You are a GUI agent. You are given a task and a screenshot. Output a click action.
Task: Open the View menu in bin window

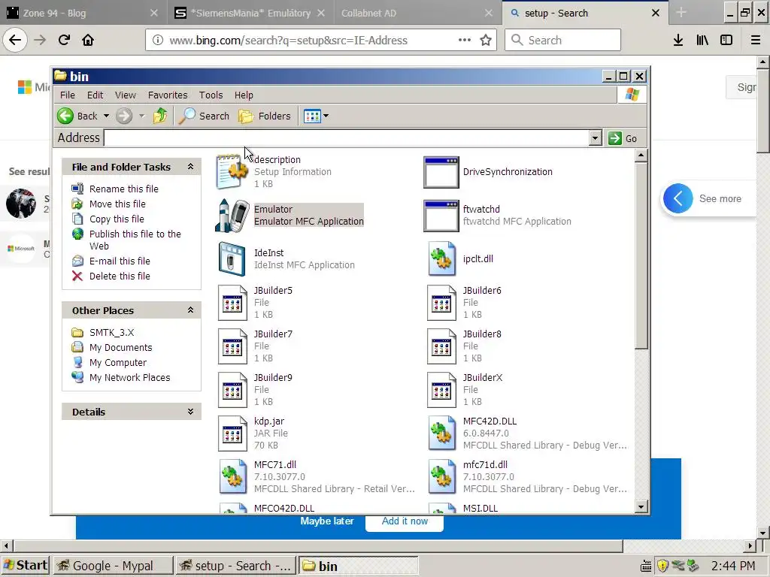click(x=126, y=95)
